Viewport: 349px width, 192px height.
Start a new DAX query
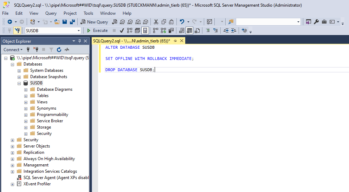click(x=146, y=22)
